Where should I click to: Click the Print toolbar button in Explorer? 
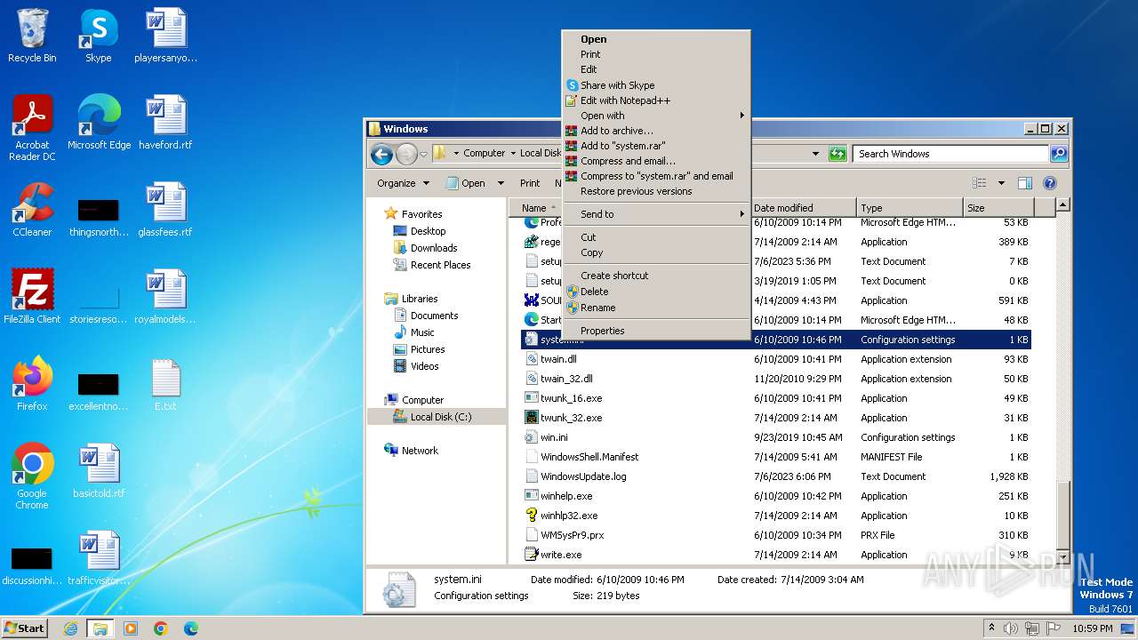click(530, 183)
